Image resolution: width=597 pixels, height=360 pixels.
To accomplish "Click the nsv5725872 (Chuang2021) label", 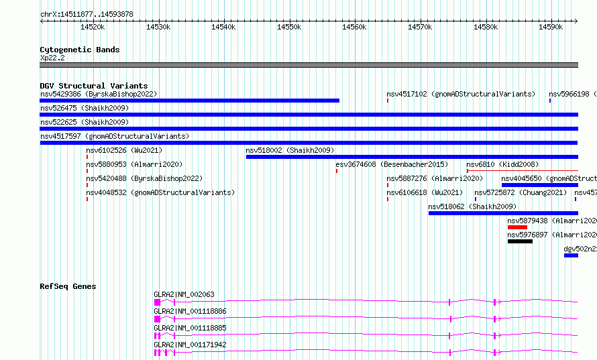I will coord(521,192).
